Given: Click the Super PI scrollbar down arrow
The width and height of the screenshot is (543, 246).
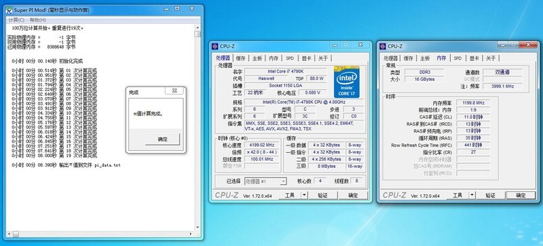Looking at the screenshot, I should tap(198, 228).
